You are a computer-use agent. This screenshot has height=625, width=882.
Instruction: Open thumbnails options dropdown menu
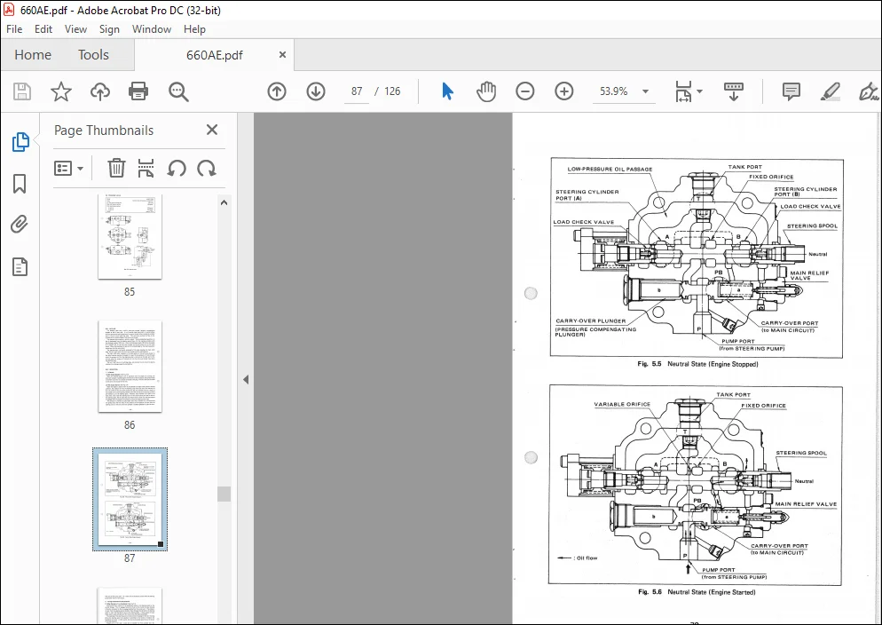(x=68, y=168)
